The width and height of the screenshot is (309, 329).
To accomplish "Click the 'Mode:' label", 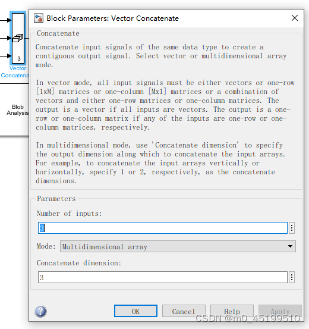I will (46, 246).
